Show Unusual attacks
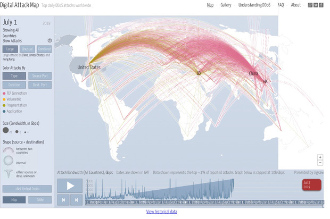The width and height of the screenshot is (330, 219). 27,49
